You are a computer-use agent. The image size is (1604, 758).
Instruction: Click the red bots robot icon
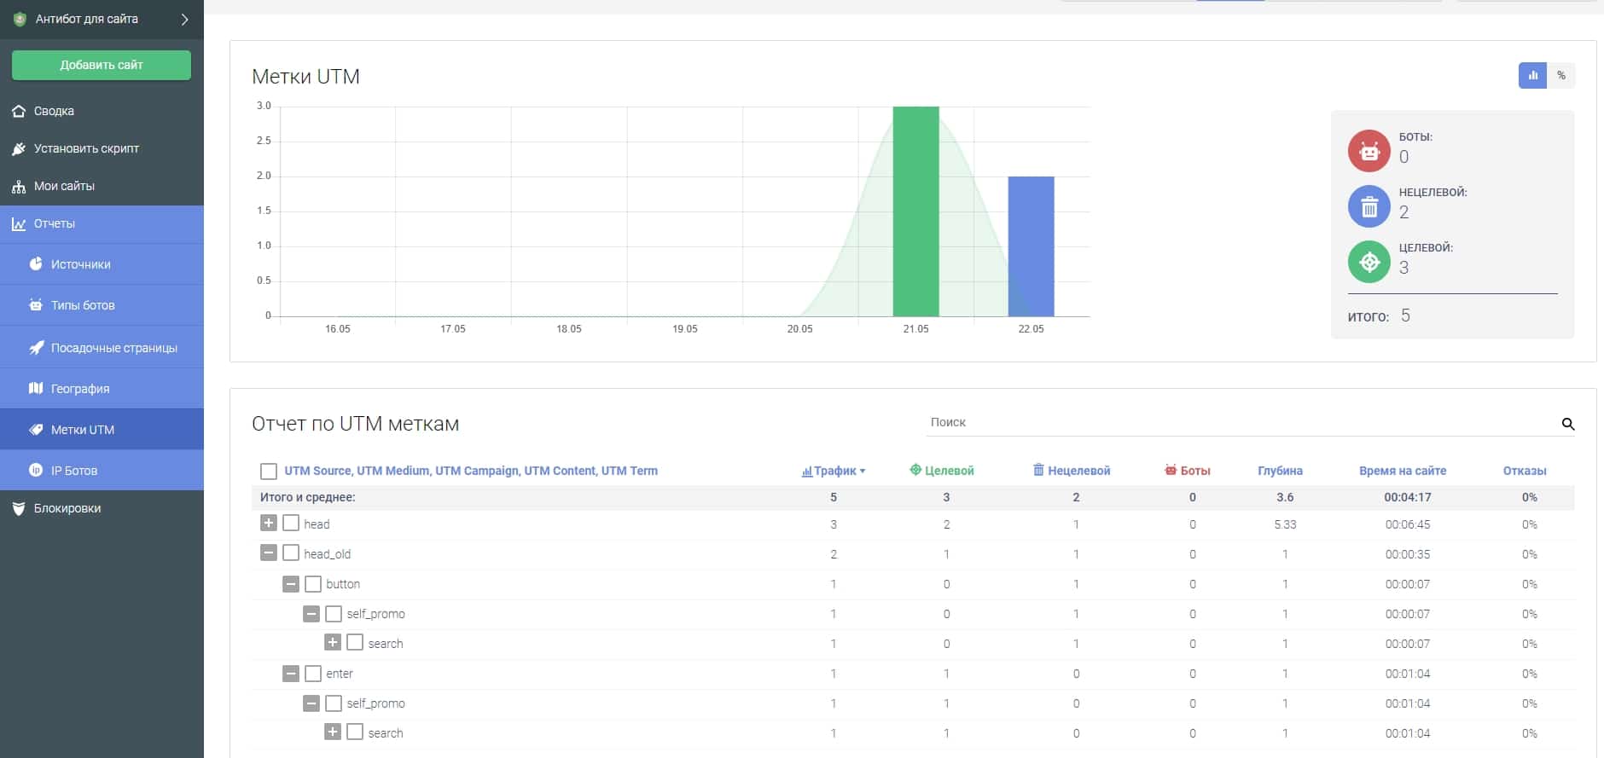1369,151
